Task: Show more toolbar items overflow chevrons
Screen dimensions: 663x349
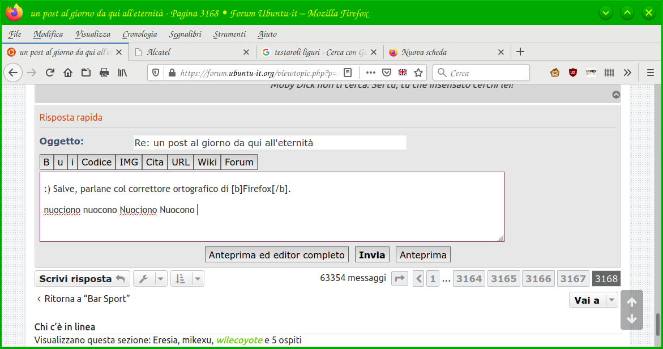Action: 627,73
